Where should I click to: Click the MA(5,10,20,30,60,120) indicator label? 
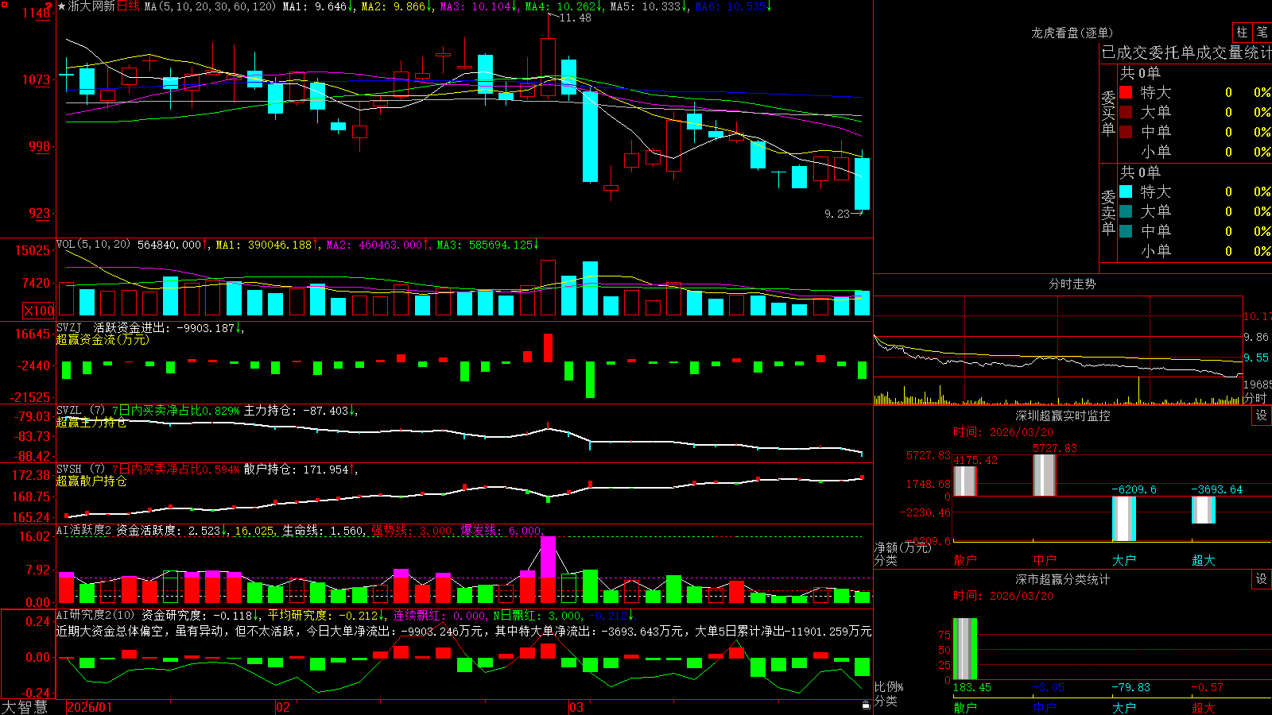(210, 6)
